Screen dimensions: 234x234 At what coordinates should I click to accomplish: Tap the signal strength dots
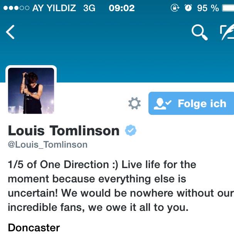16,8
